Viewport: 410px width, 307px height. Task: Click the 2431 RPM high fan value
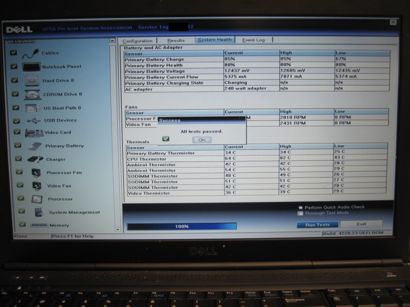tap(293, 123)
